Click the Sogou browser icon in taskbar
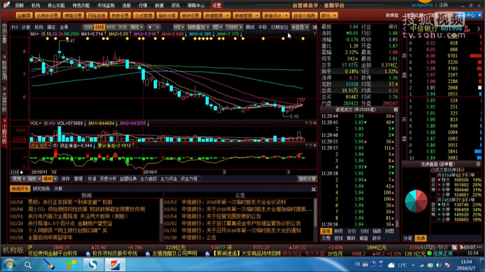This screenshot has width=485, height=272. point(93,265)
